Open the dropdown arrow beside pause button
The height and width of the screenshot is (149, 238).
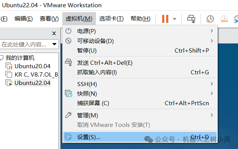pyautogui.click(x=175, y=19)
